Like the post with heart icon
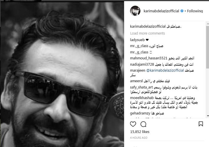 [x=133, y=124]
